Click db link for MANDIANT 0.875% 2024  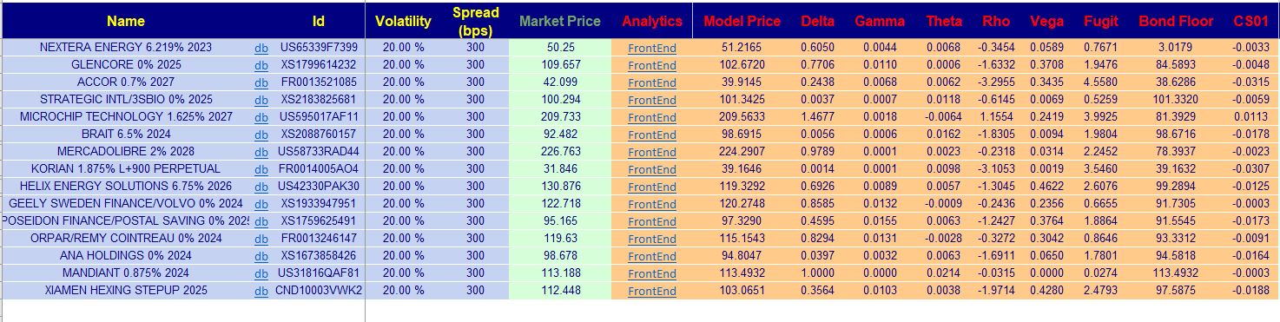(x=261, y=273)
